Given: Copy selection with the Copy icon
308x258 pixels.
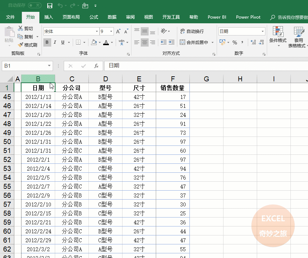Looking at the screenshot, I should pos(20,37).
